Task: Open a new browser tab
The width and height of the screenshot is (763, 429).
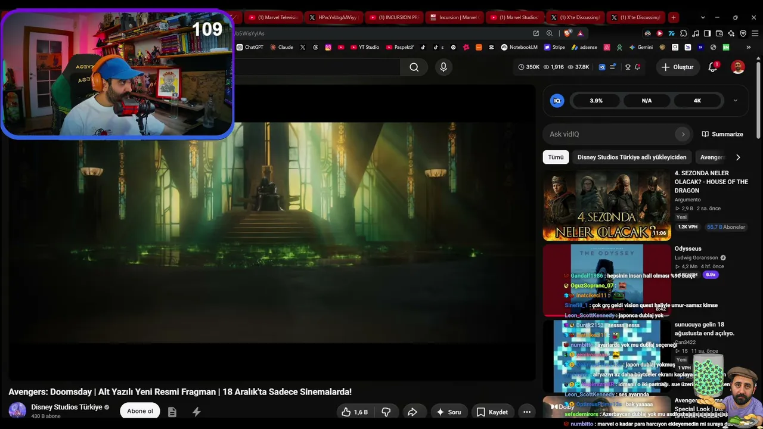Action: click(673, 17)
